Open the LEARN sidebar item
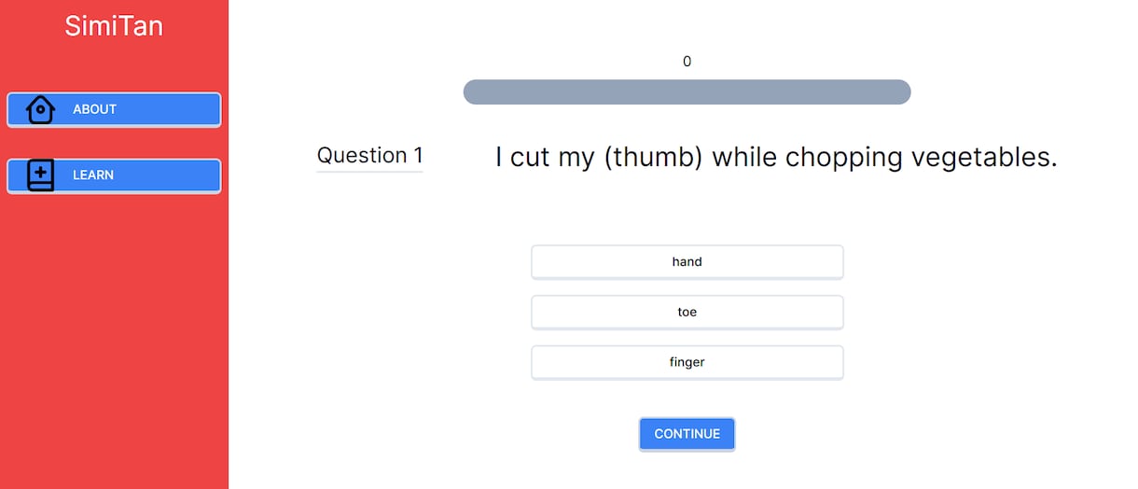1138x489 pixels. click(x=114, y=175)
